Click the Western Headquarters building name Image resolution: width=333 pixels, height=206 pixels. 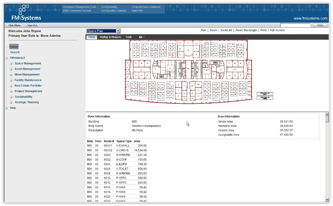coord(146,126)
